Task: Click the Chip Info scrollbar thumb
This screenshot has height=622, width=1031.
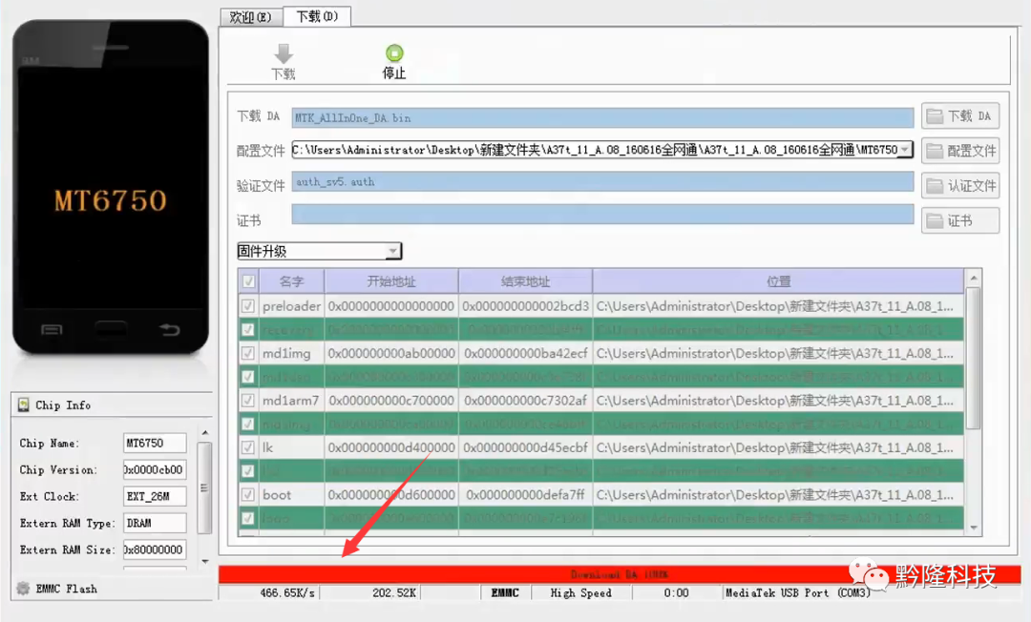Action: (204, 487)
